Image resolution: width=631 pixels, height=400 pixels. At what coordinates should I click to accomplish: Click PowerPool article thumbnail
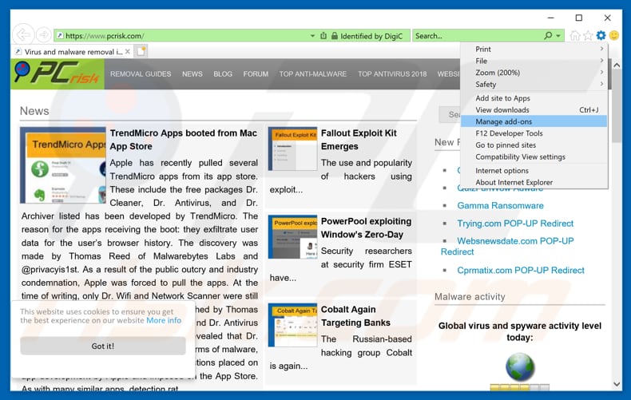pos(292,236)
